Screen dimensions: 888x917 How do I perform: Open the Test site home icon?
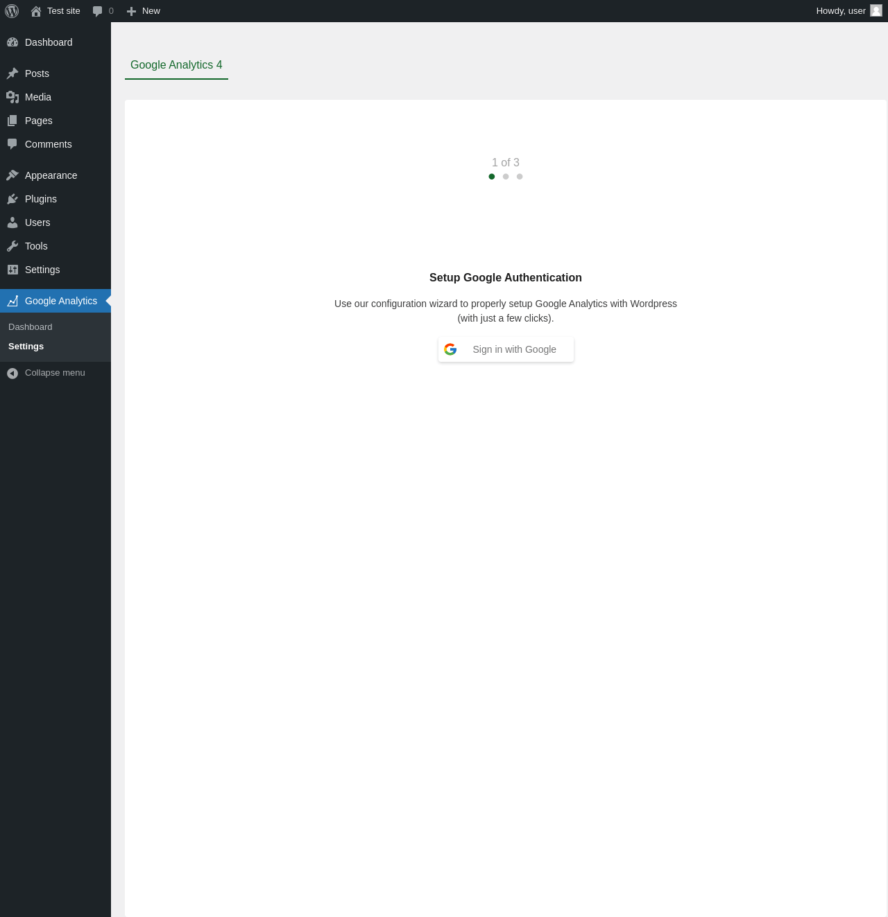pyautogui.click(x=36, y=11)
